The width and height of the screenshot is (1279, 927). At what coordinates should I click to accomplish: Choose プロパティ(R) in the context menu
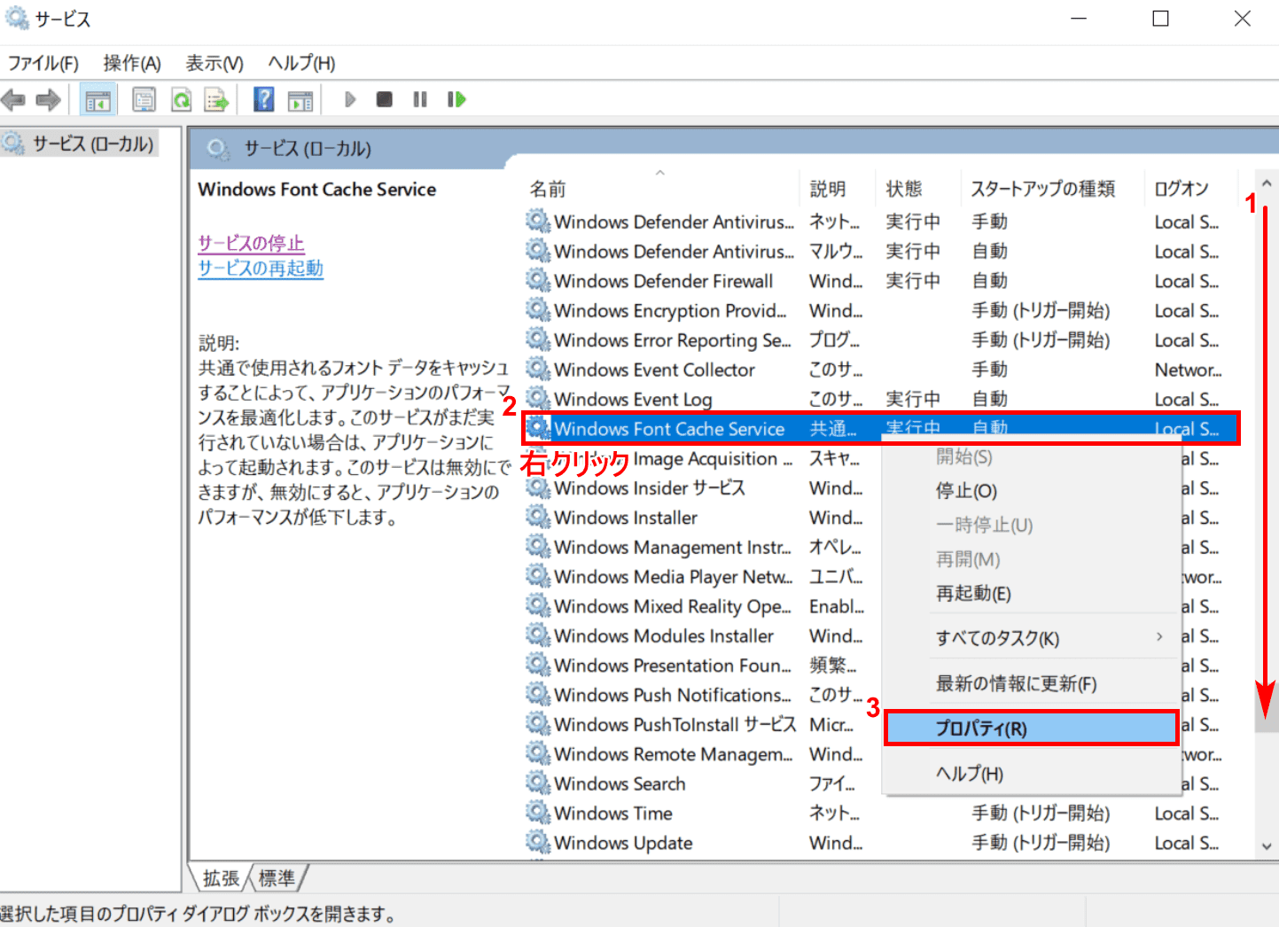pyautogui.click(x=1032, y=728)
